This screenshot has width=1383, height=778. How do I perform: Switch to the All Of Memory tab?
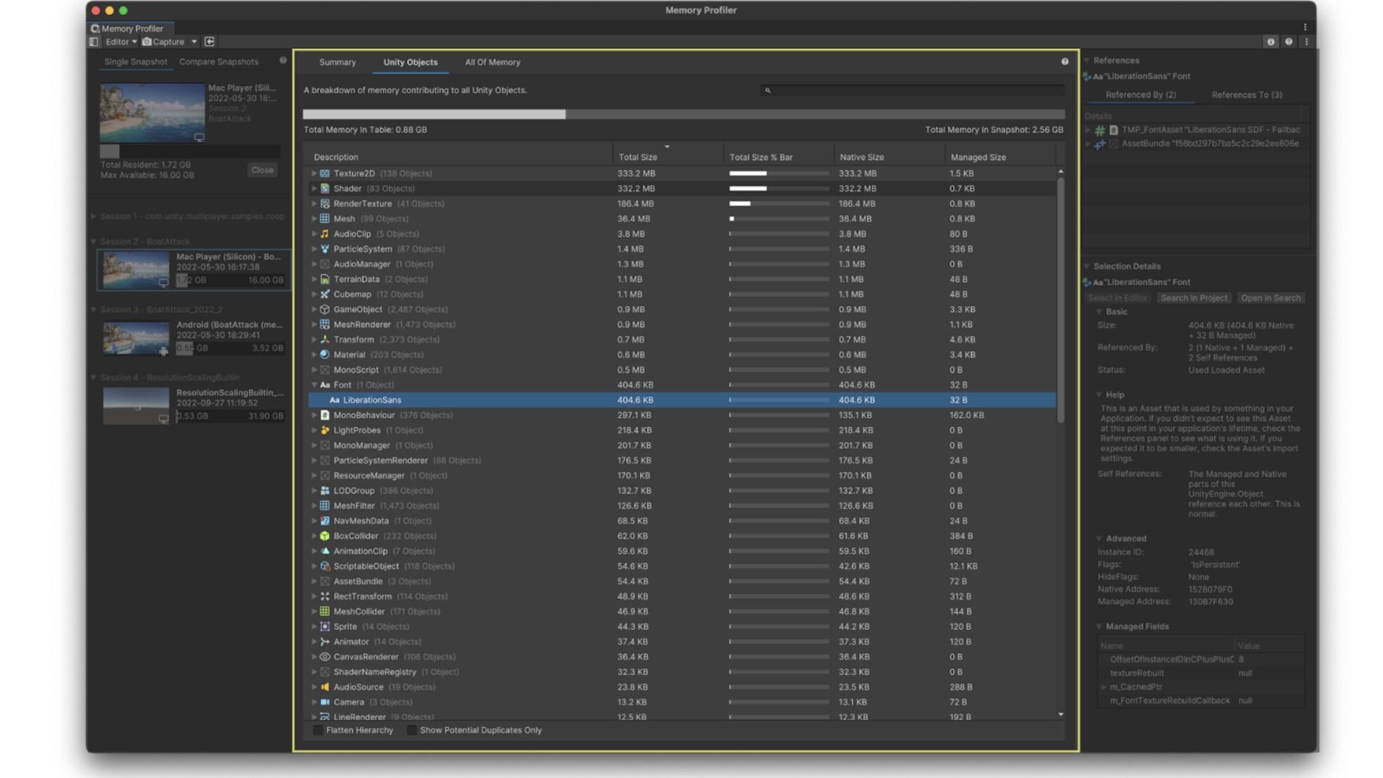[x=492, y=62]
